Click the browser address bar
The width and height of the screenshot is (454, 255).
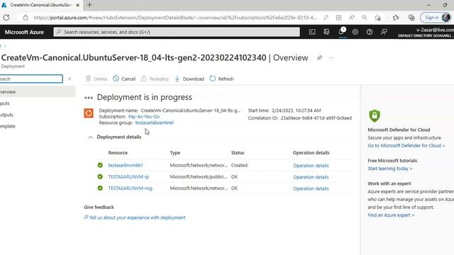tap(175, 18)
